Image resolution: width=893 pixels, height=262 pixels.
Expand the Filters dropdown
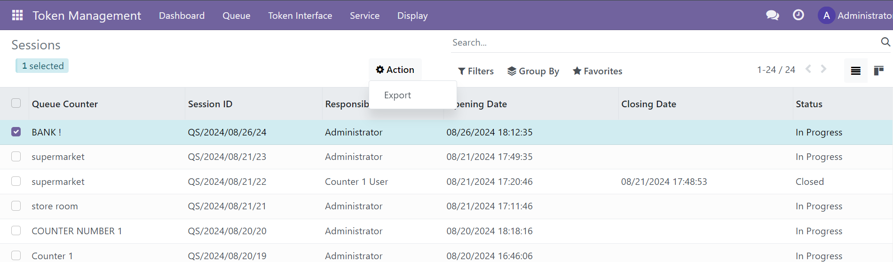coord(475,71)
